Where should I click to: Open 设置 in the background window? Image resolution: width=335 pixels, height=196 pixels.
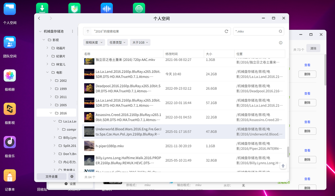point(70,184)
